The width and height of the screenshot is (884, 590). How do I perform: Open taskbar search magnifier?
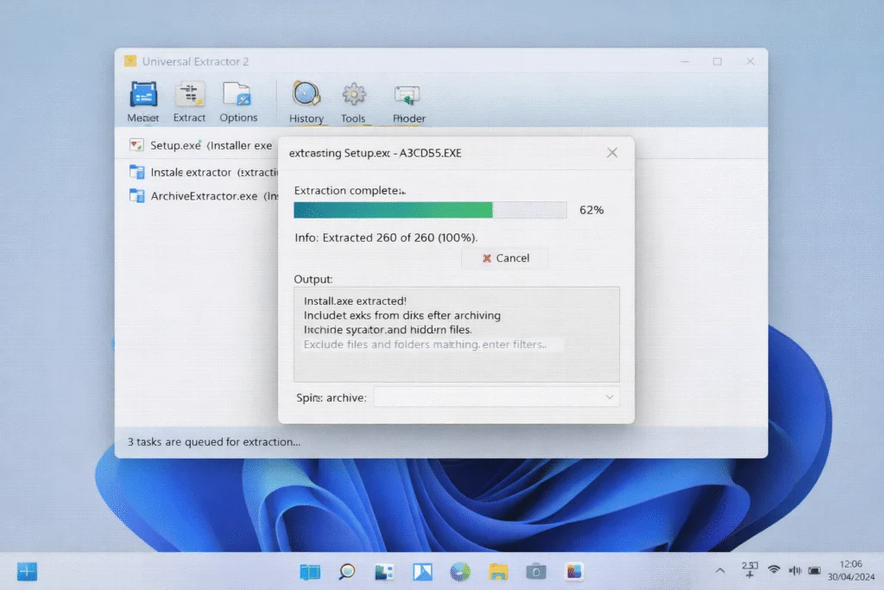[347, 571]
